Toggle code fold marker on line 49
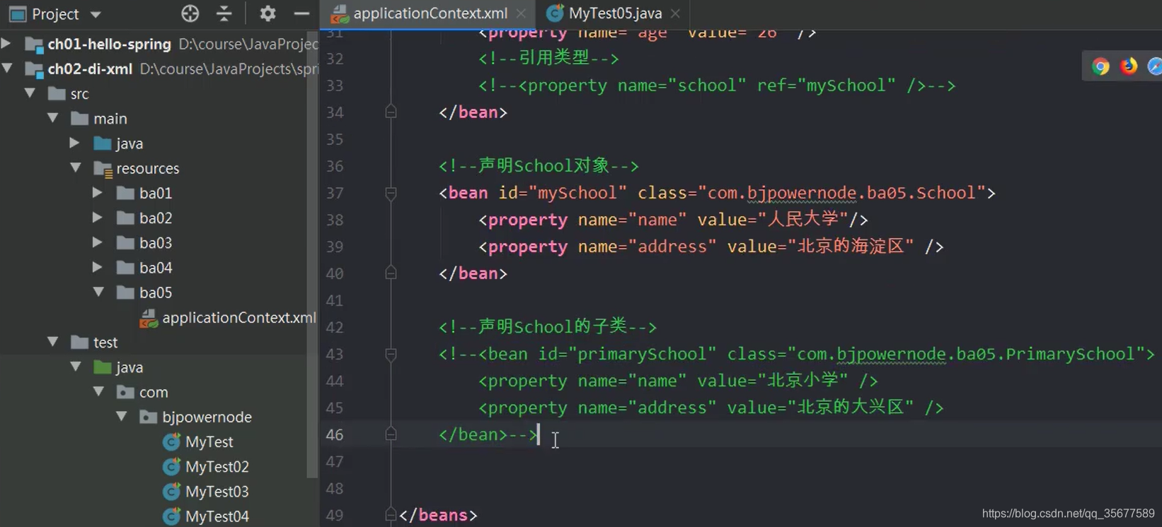Screen dimensions: 1162x527 pos(391,515)
